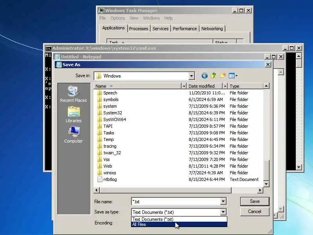Image resolution: width=313 pixels, height=235 pixels.
Task: Open Recent Places in the sidebar
Action: (74, 94)
